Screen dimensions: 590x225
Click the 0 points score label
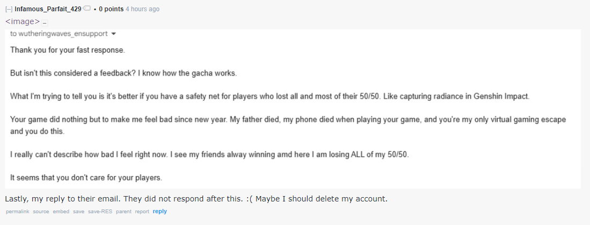(111, 9)
